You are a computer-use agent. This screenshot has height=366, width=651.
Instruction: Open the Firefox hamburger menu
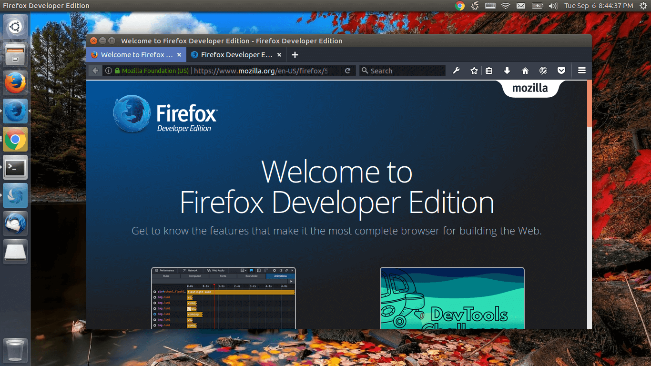582,71
